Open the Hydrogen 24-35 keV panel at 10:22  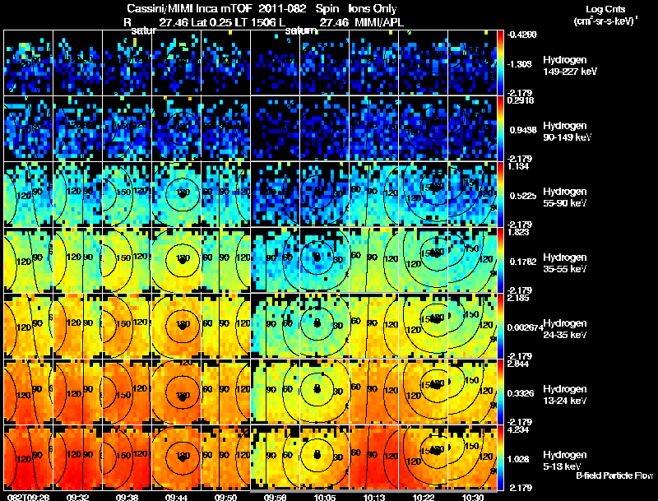424,326
